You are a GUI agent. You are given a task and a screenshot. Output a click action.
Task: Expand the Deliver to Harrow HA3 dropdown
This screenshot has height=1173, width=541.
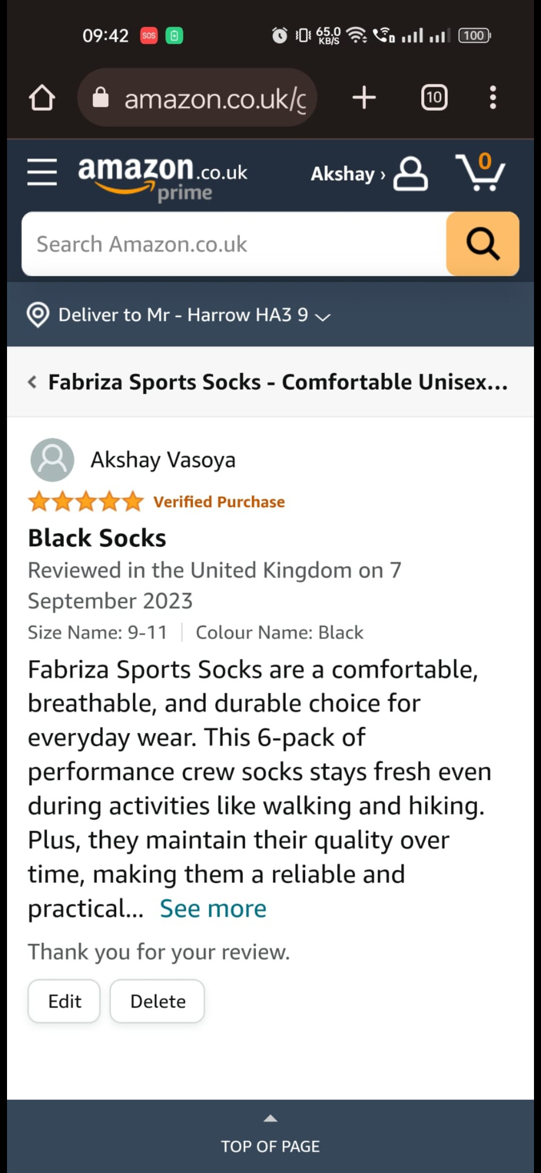tap(323, 317)
